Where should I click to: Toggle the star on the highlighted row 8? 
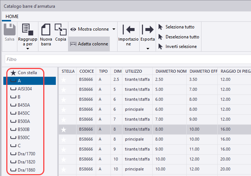63,130
